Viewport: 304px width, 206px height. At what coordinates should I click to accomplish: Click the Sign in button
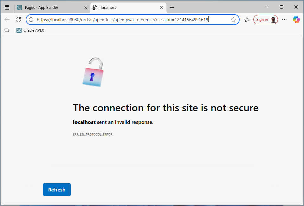[x=265, y=20]
